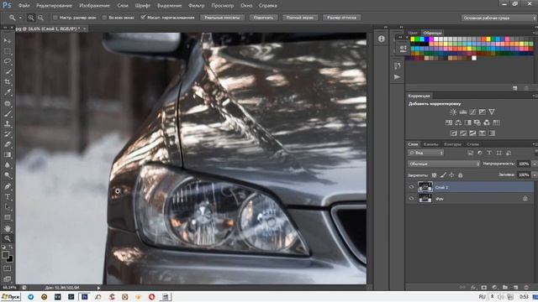Click the background color box

(10, 259)
